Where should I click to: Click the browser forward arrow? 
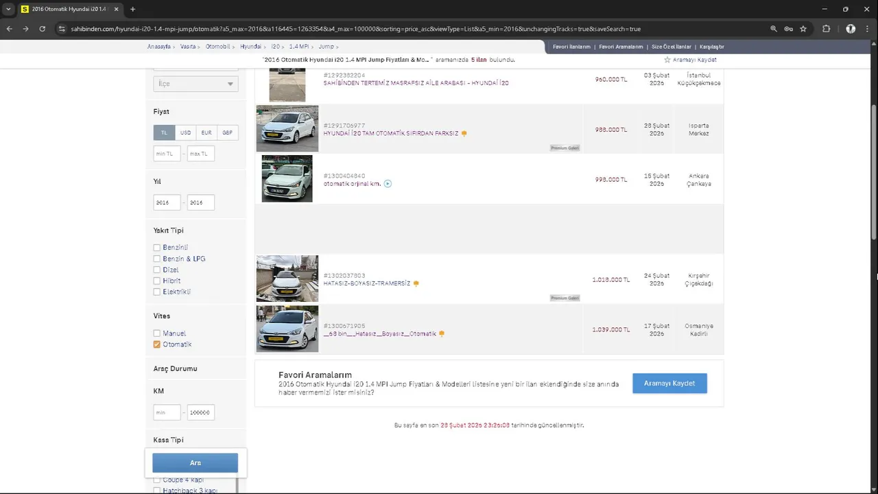point(25,29)
